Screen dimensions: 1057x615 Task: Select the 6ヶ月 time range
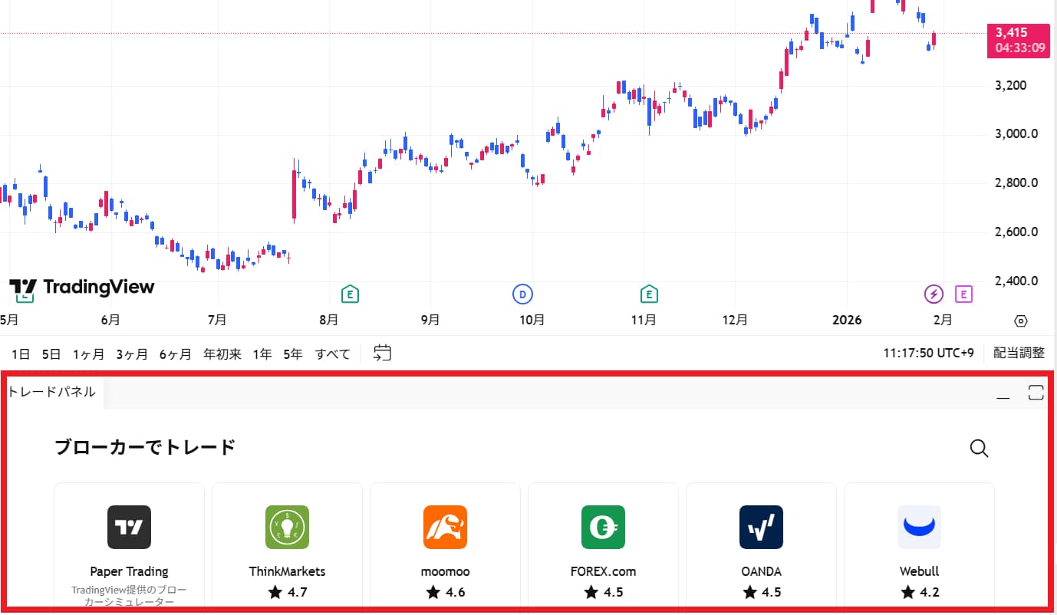point(175,354)
